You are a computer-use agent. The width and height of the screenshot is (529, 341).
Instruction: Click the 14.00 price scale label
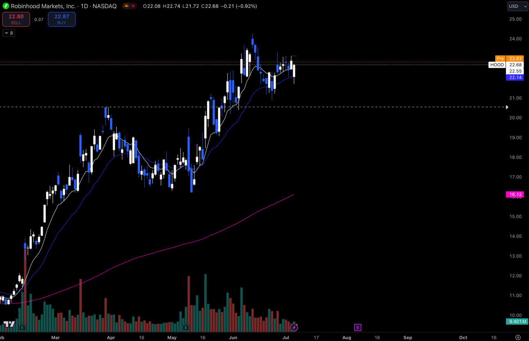point(515,236)
